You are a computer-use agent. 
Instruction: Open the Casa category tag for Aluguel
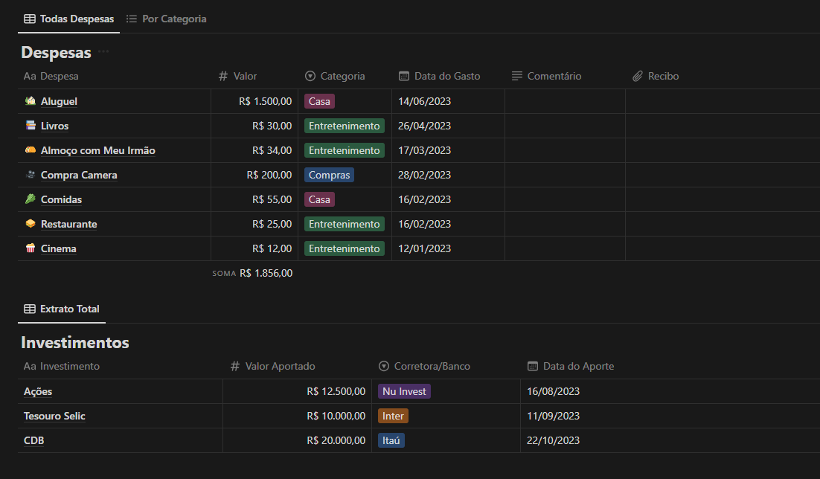[x=319, y=101]
